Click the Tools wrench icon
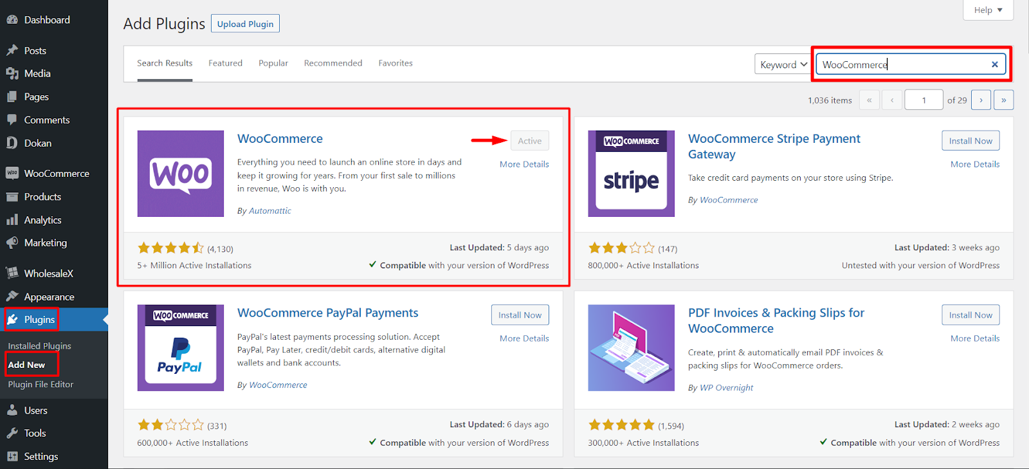Image resolution: width=1029 pixels, height=469 pixels. click(x=12, y=433)
